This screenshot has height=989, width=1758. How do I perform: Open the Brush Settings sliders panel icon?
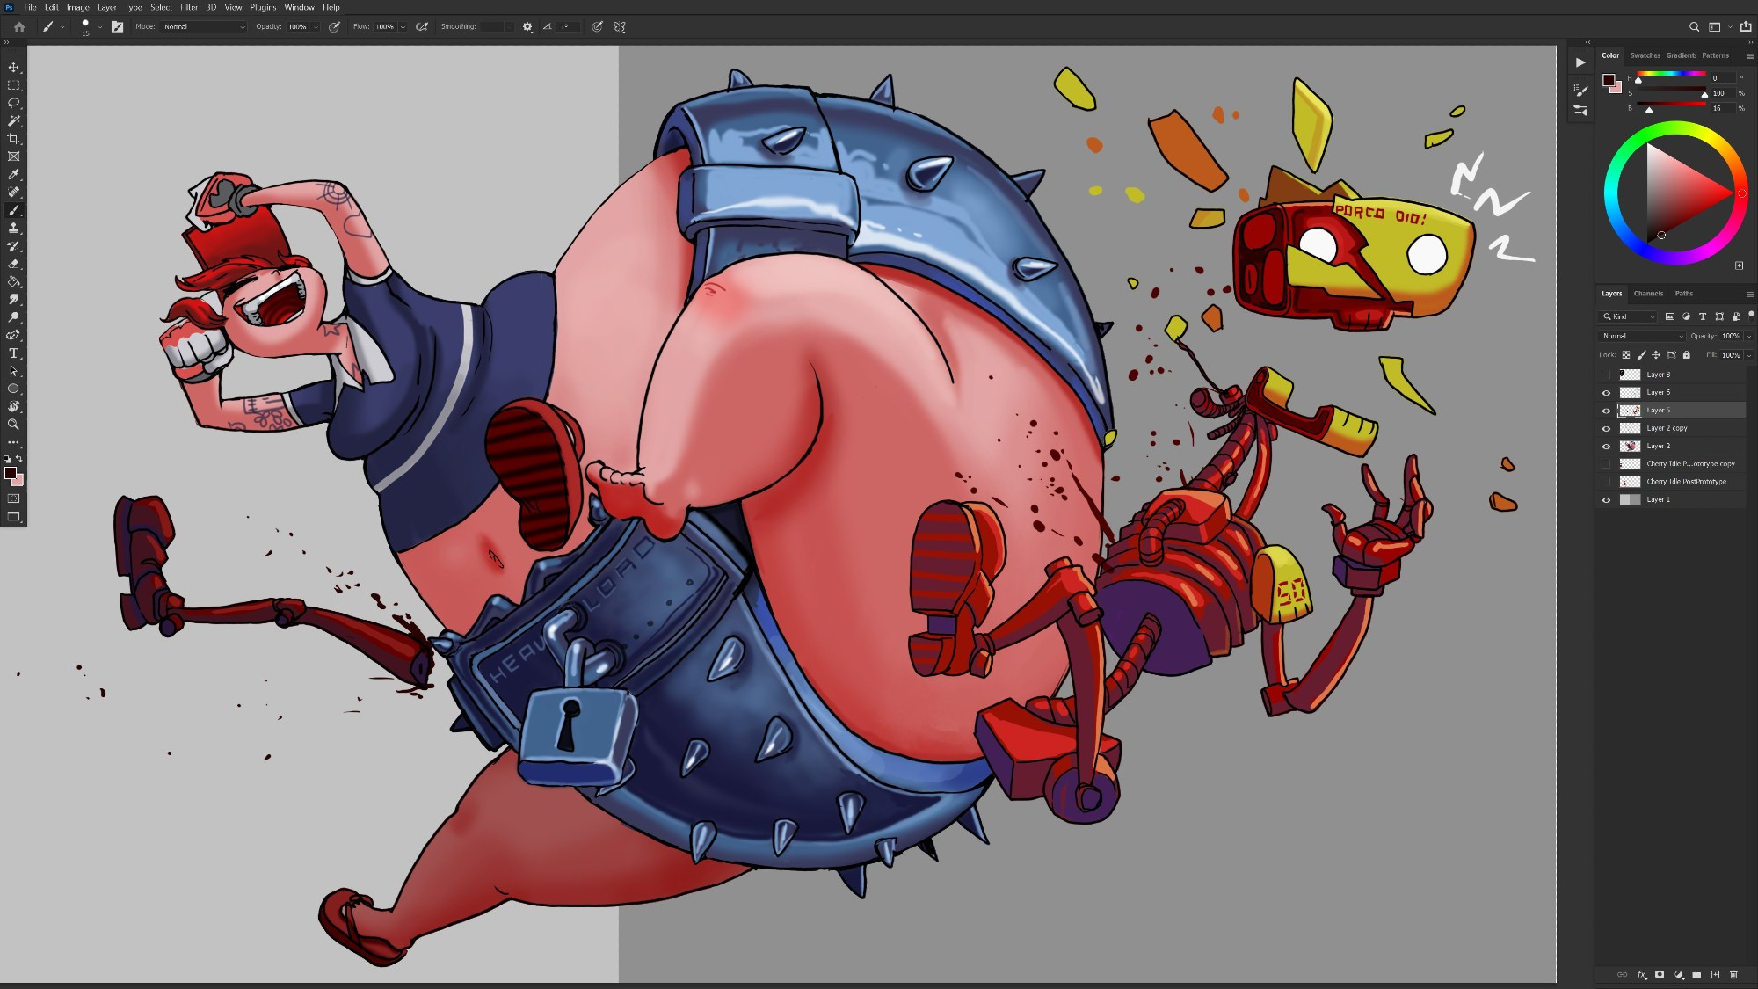tap(1580, 110)
